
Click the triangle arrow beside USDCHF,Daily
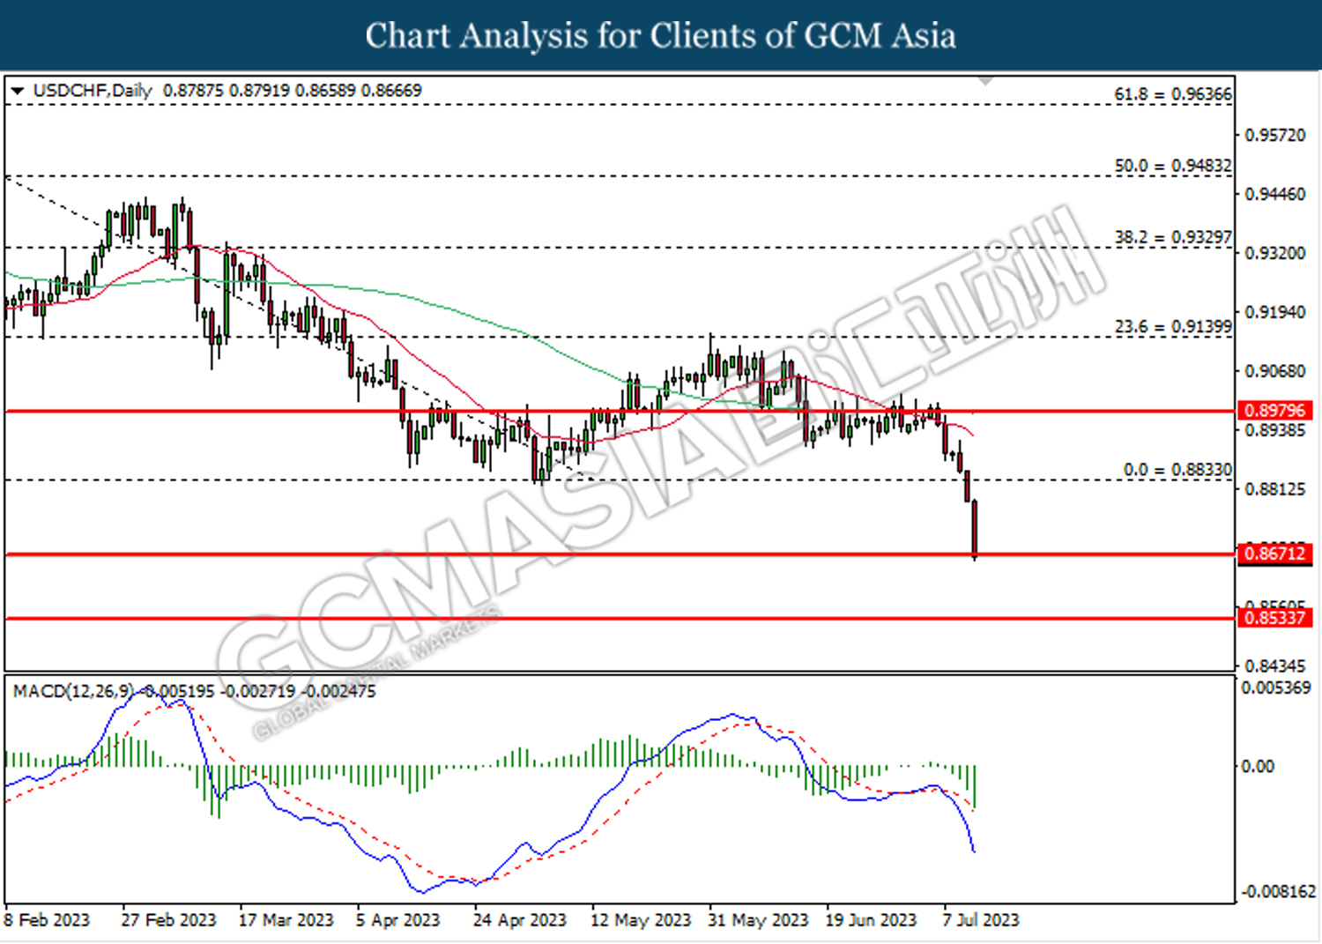point(17,91)
